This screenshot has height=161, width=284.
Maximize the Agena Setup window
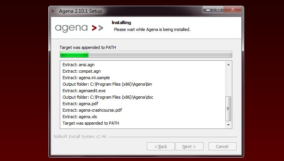(218, 10)
